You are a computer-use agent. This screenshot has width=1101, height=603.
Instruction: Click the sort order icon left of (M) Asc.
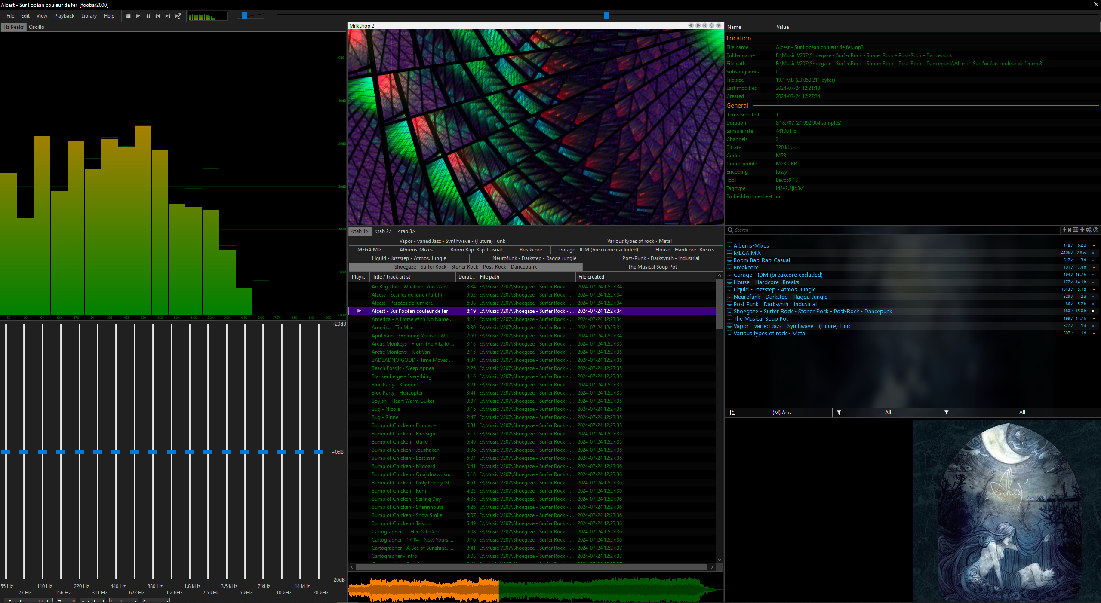pyautogui.click(x=732, y=413)
